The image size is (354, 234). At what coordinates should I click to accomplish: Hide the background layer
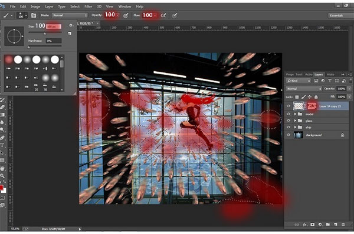pyautogui.click(x=289, y=135)
